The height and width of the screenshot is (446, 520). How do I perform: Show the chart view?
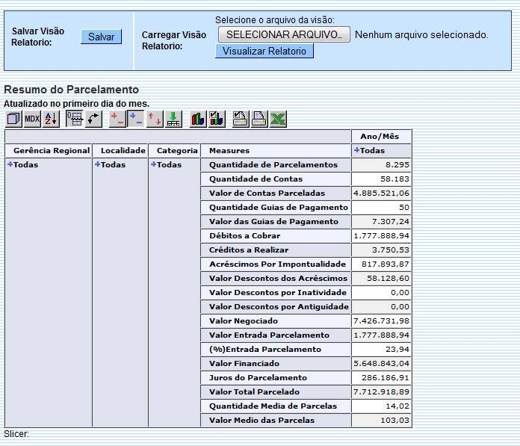(x=198, y=119)
